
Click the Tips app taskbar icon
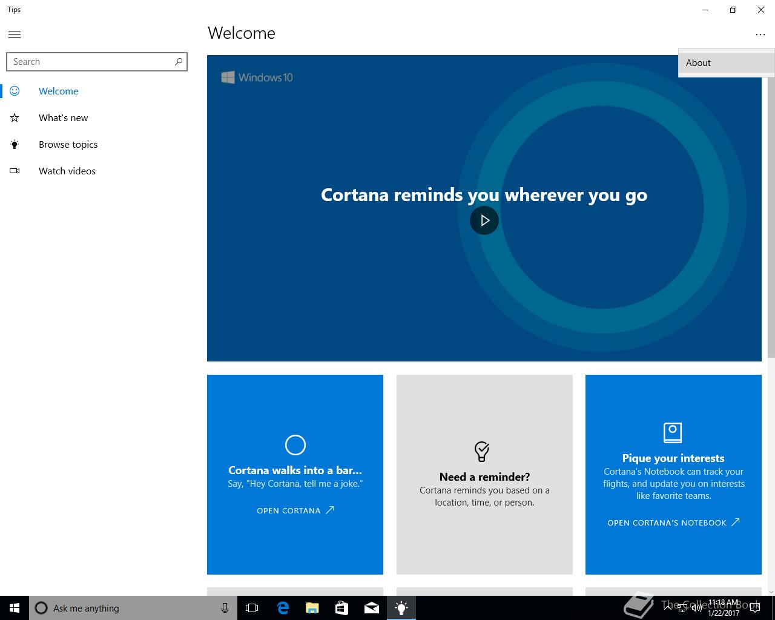point(401,608)
